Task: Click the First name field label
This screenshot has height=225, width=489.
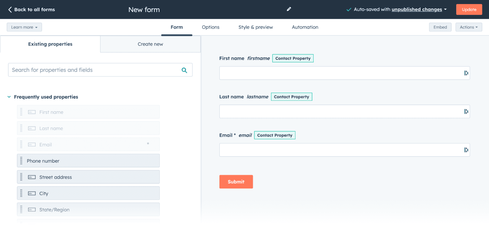Action: point(232,58)
